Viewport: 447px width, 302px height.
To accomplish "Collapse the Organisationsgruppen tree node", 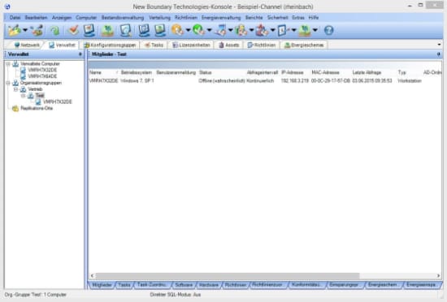I will pyautogui.click(x=8, y=83).
